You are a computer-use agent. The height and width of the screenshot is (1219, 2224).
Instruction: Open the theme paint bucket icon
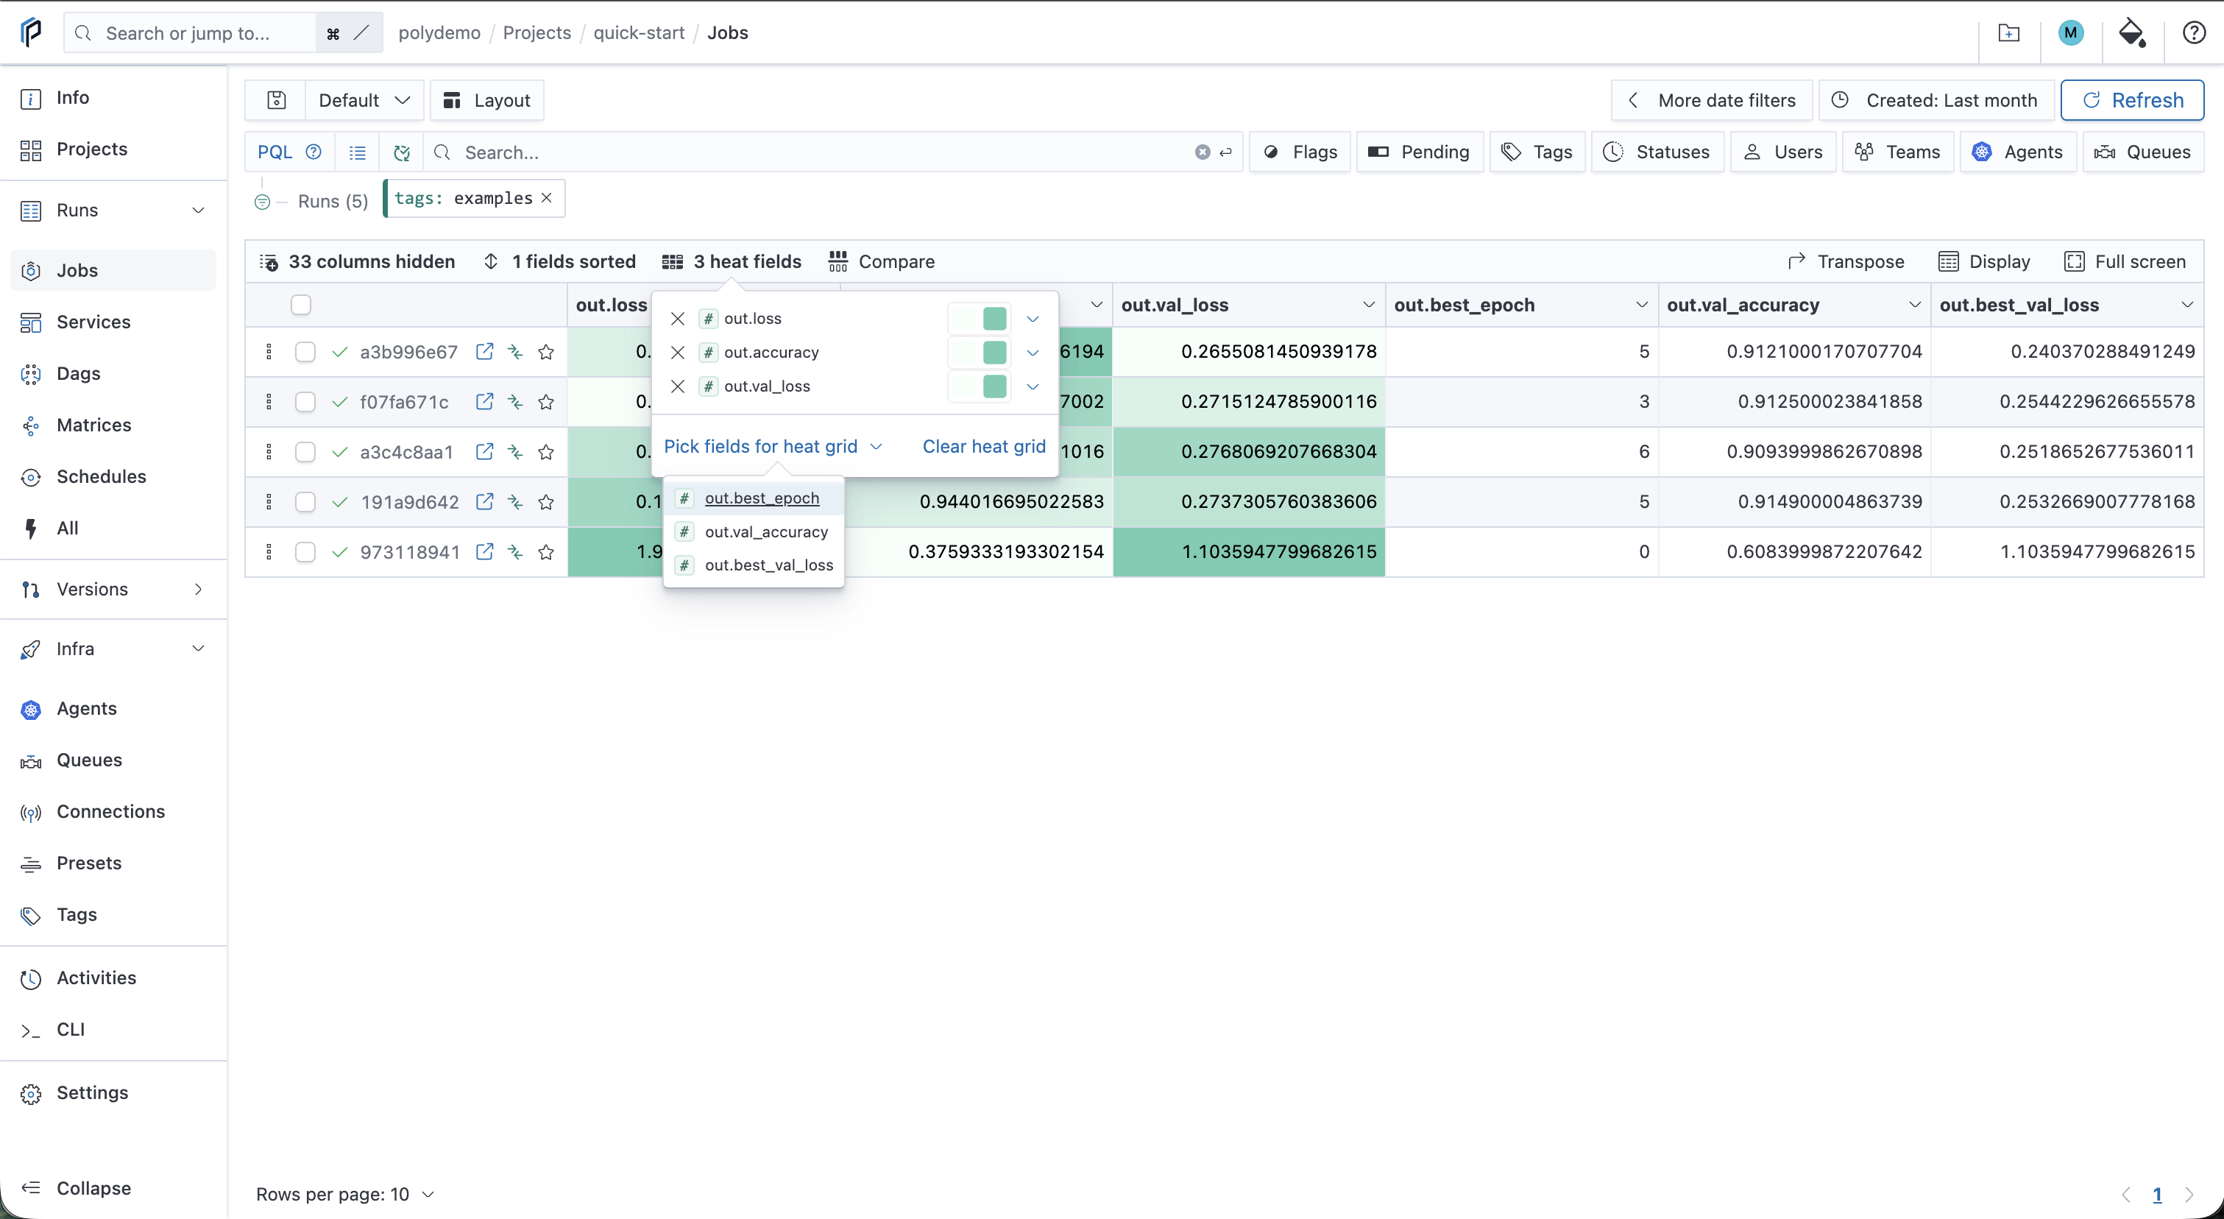(2131, 33)
